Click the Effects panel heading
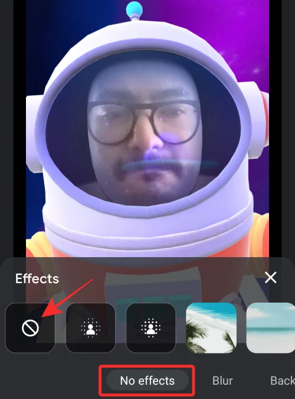Viewport: 295px width, 399px height. click(x=37, y=278)
